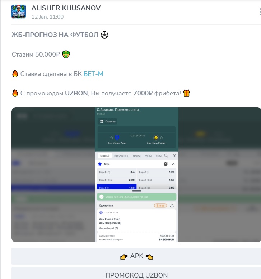Toggle the blue star next to Фора

pyautogui.click(x=100, y=164)
